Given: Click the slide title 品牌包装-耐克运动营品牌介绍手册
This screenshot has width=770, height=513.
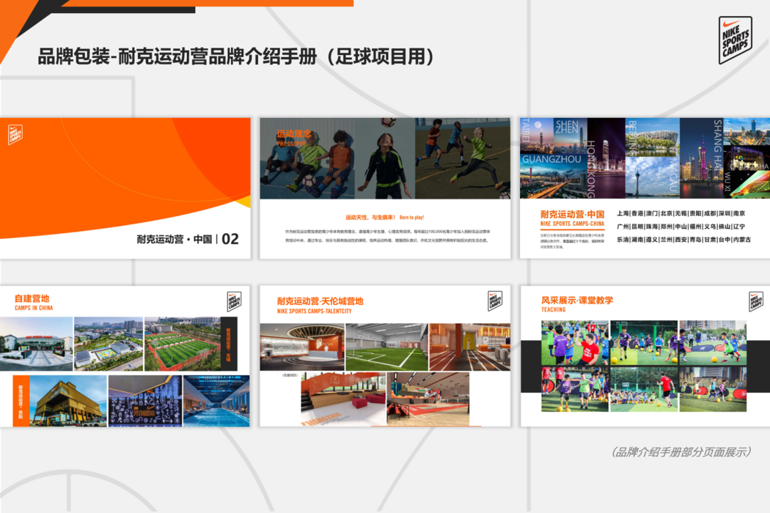Looking at the screenshot, I should (x=235, y=56).
